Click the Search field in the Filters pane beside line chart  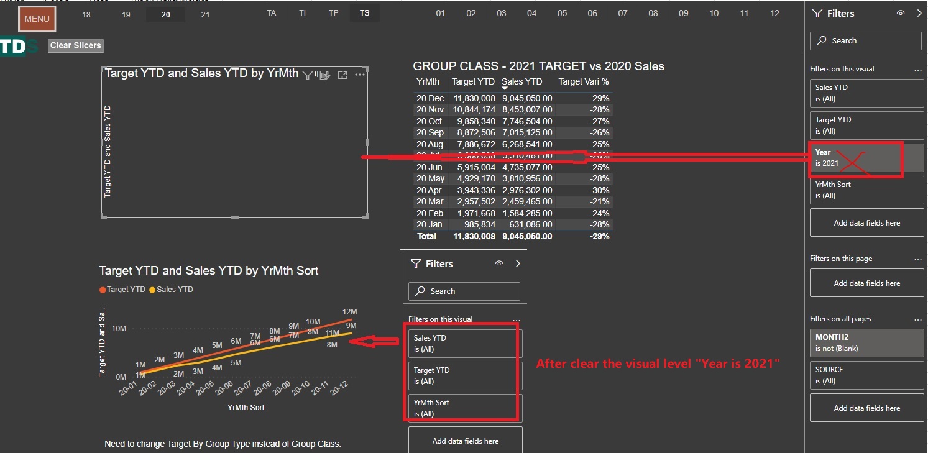click(x=464, y=291)
